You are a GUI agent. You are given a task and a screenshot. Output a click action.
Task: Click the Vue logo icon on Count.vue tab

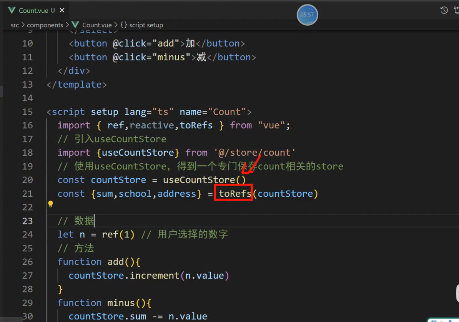click(x=12, y=10)
